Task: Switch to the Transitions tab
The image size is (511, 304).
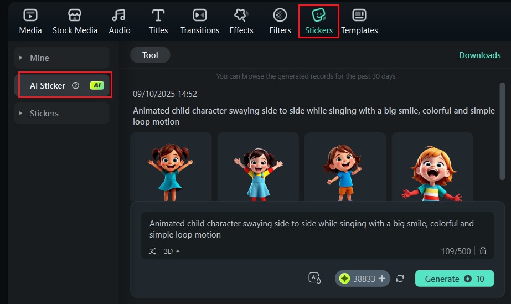Action: pyautogui.click(x=200, y=22)
